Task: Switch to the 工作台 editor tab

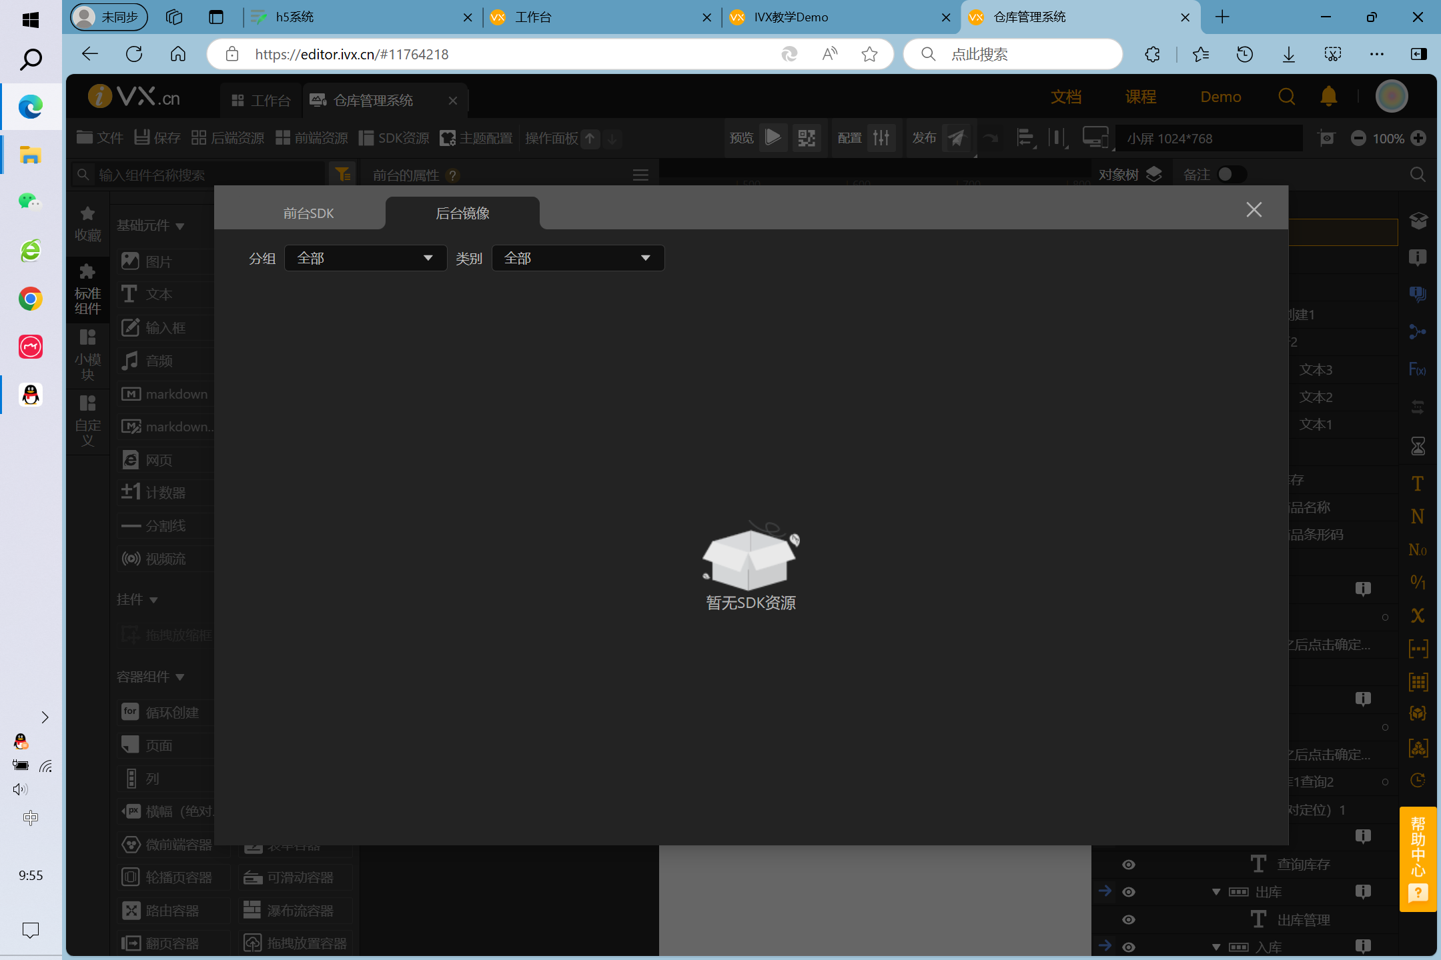Action: [x=261, y=101]
